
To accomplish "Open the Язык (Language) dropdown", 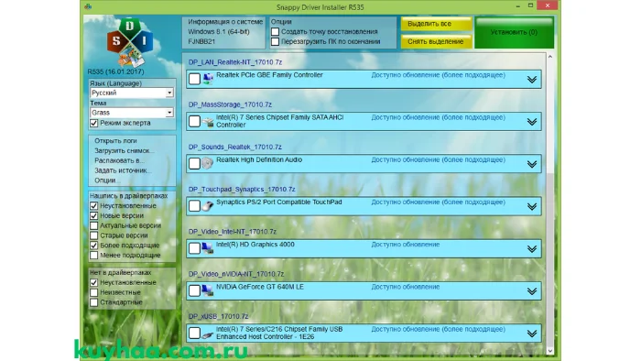I will tap(132, 93).
